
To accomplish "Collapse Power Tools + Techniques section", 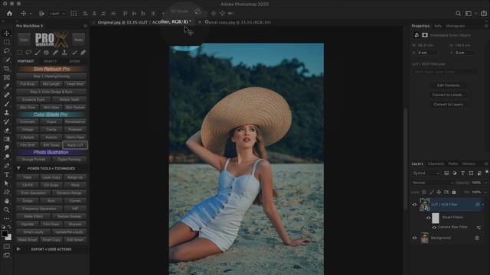I will pyautogui.click(x=18, y=168).
